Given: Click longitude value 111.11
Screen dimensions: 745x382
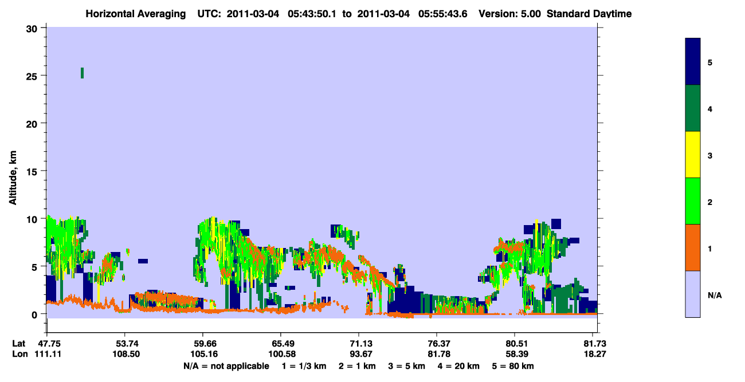Looking at the screenshot, I should (x=49, y=354).
